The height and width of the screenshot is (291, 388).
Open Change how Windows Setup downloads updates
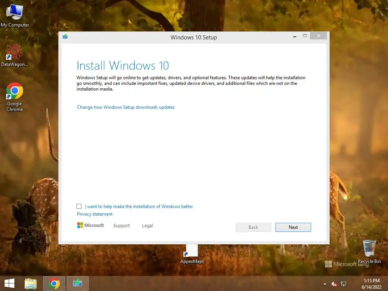(x=126, y=107)
